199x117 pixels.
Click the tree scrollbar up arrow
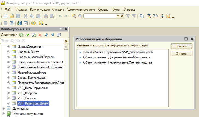(x=66, y=47)
